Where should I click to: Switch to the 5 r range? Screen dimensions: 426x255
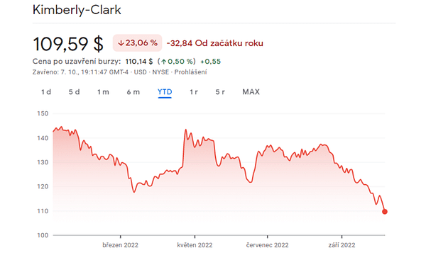[220, 92]
